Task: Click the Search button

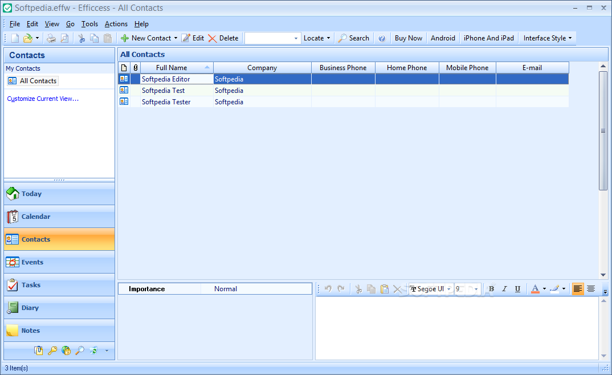Action: tap(354, 38)
